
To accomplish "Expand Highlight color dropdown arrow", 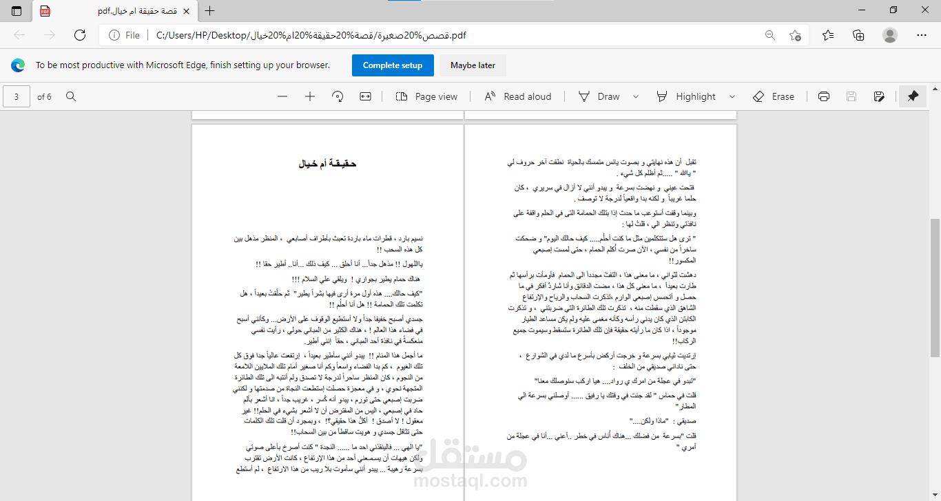I will tap(731, 96).
